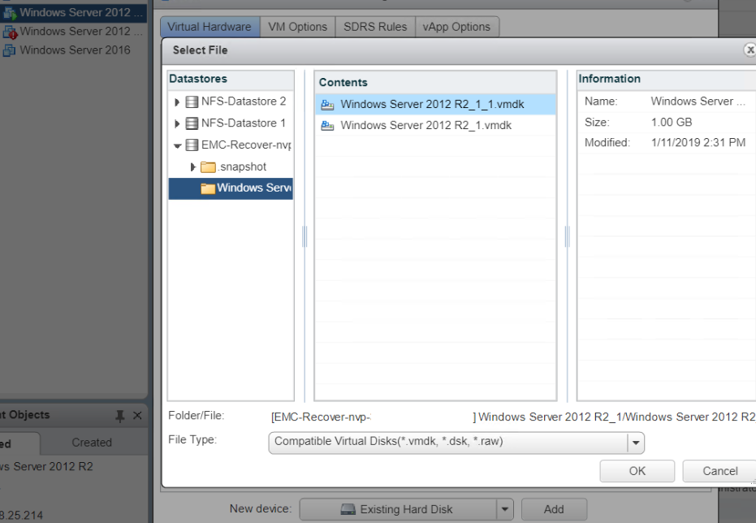Switch to vApp Options tab
The width and height of the screenshot is (756, 523).
(x=456, y=27)
